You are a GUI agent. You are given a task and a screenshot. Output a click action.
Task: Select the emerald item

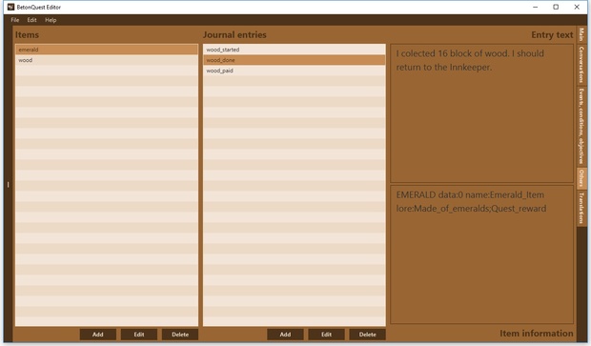click(x=107, y=50)
